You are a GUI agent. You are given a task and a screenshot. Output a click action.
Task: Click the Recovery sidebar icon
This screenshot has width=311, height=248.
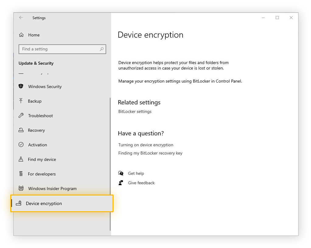(21, 130)
